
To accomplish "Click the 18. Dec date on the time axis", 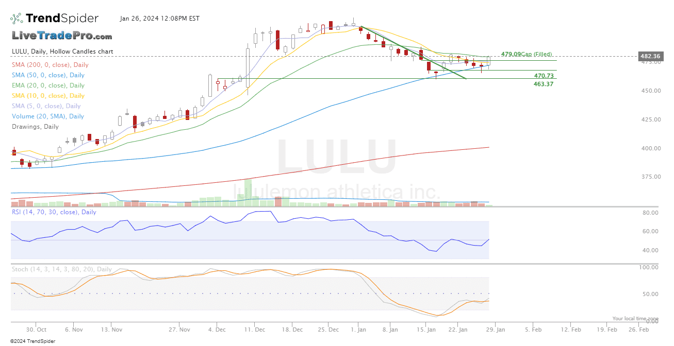I will pyautogui.click(x=293, y=330).
